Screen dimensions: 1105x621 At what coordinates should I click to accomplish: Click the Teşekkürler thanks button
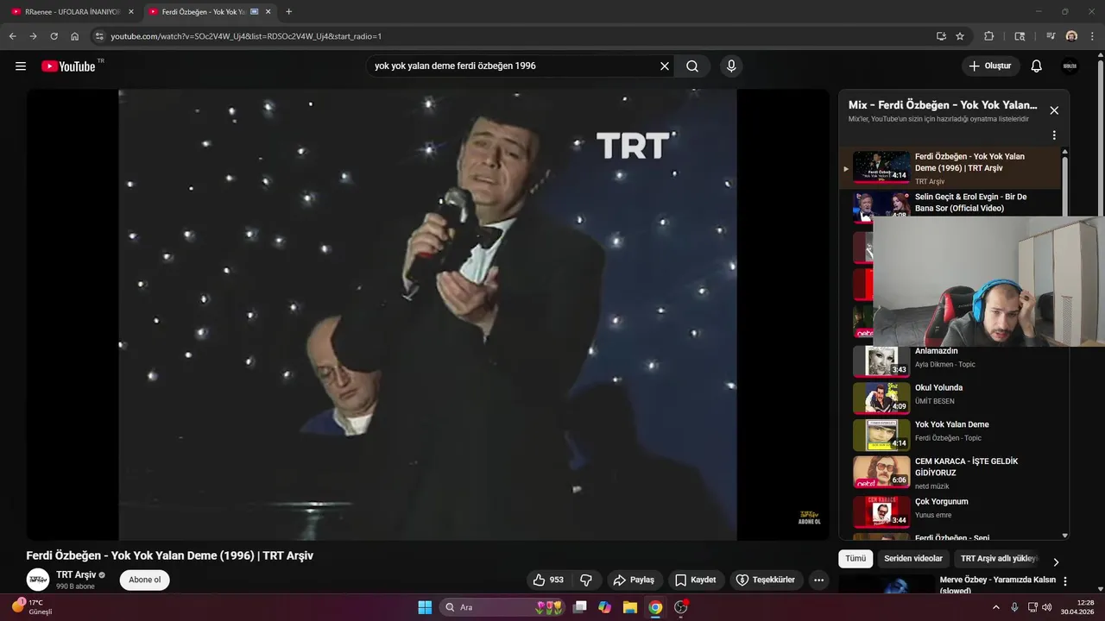click(767, 580)
